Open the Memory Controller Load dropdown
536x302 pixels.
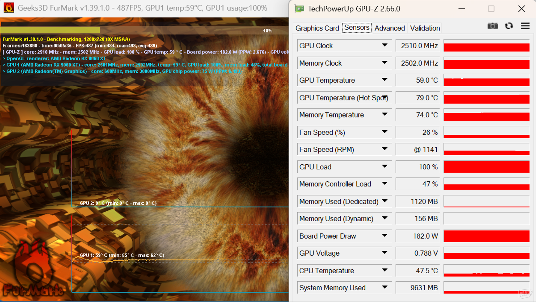pyautogui.click(x=385, y=184)
